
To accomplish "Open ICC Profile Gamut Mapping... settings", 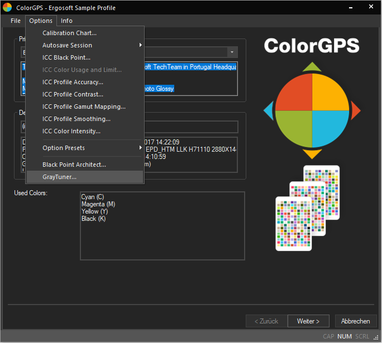I will point(85,107).
